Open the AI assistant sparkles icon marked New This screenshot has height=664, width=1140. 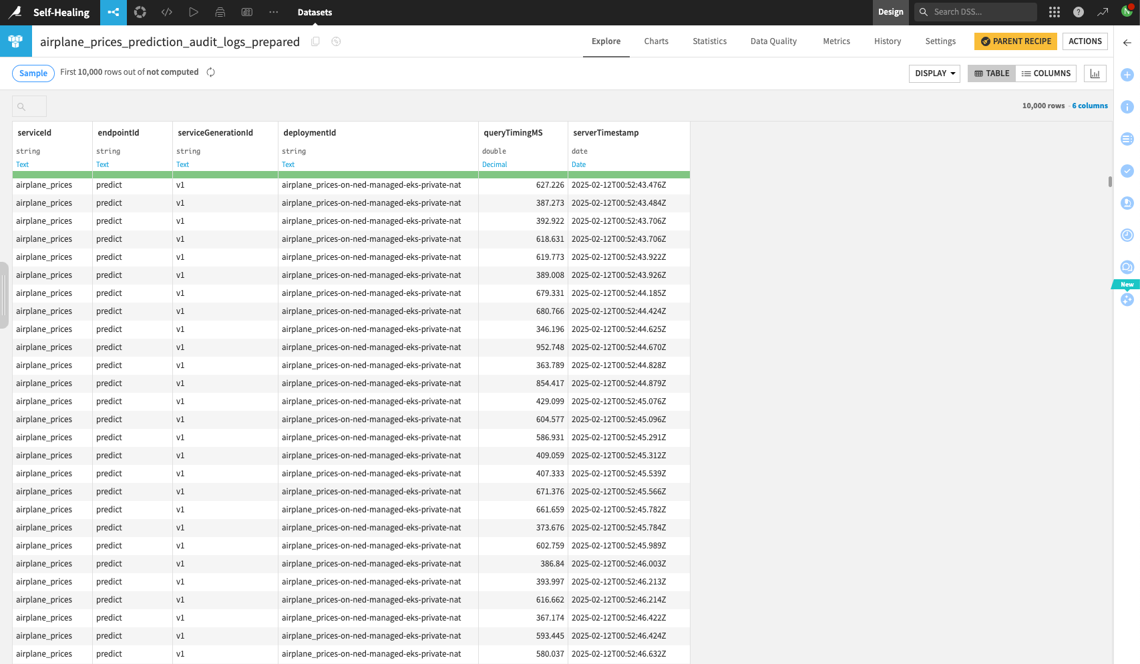pos(1127,299)
